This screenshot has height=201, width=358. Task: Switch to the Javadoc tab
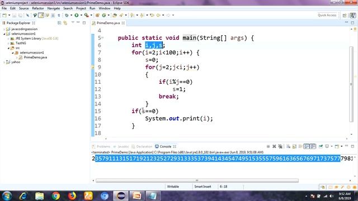[121, 146]
